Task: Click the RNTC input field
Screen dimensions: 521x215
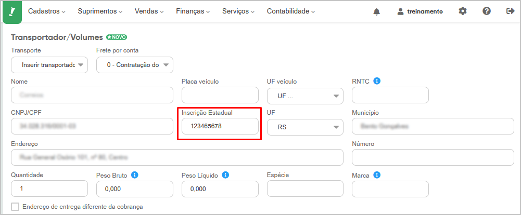Action: coord(390,96)
